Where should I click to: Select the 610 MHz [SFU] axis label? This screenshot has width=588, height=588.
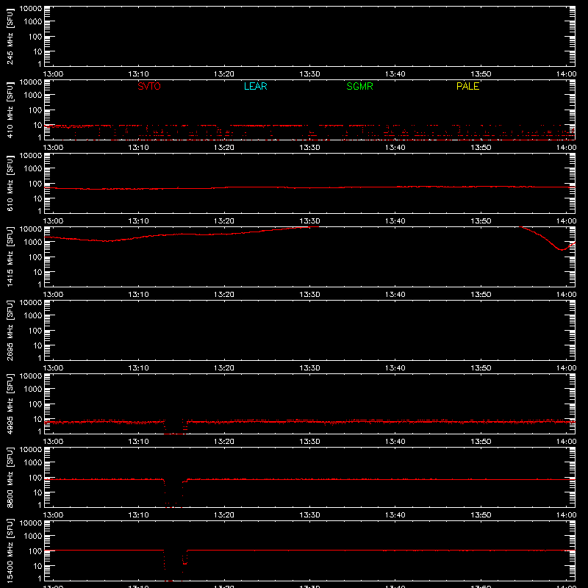10,183
